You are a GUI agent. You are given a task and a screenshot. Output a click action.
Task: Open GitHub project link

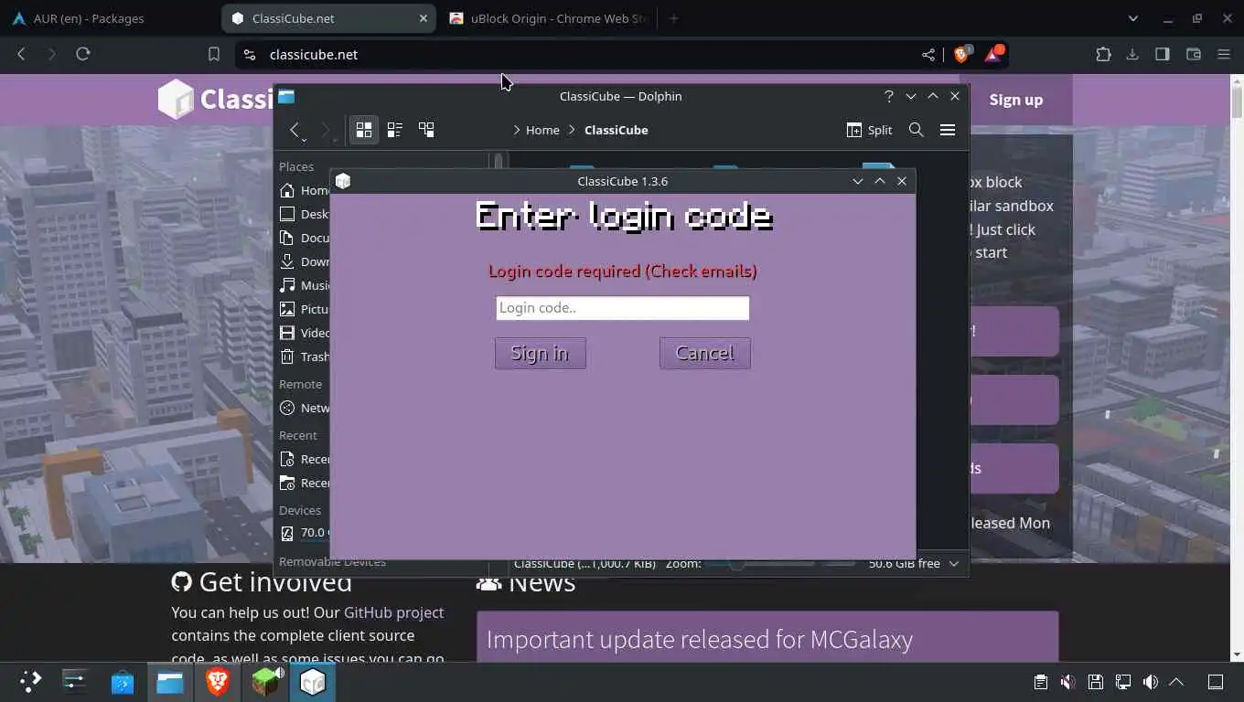pyautogui.click(x=393, y=612)
